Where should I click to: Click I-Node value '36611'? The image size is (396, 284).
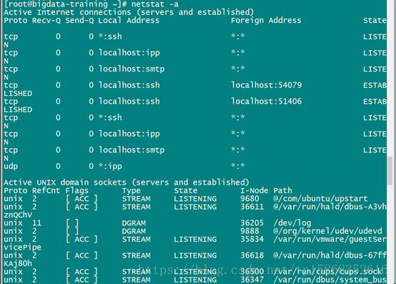pyautogui.click(x=252, y=207)
